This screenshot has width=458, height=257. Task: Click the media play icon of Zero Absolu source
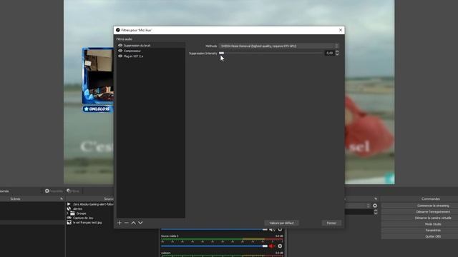pos(69,204)
